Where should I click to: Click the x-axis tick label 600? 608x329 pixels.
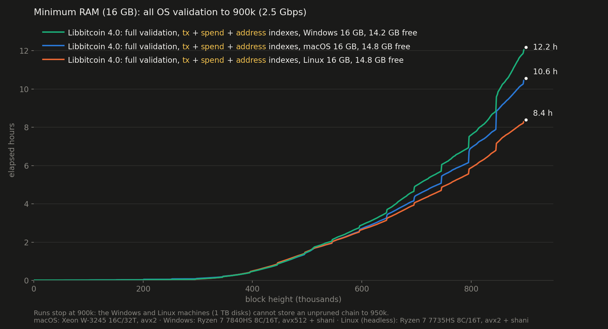click(x=362, y=289)
